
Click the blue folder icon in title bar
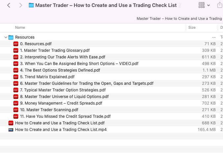click(x=31, y=5)
